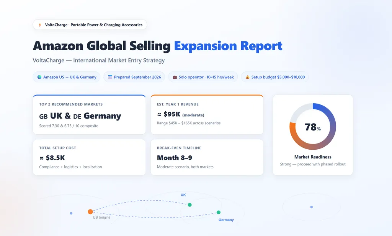Click the ≈ $8.5K setup cost value
392x236 pixels.
point(52,158)
